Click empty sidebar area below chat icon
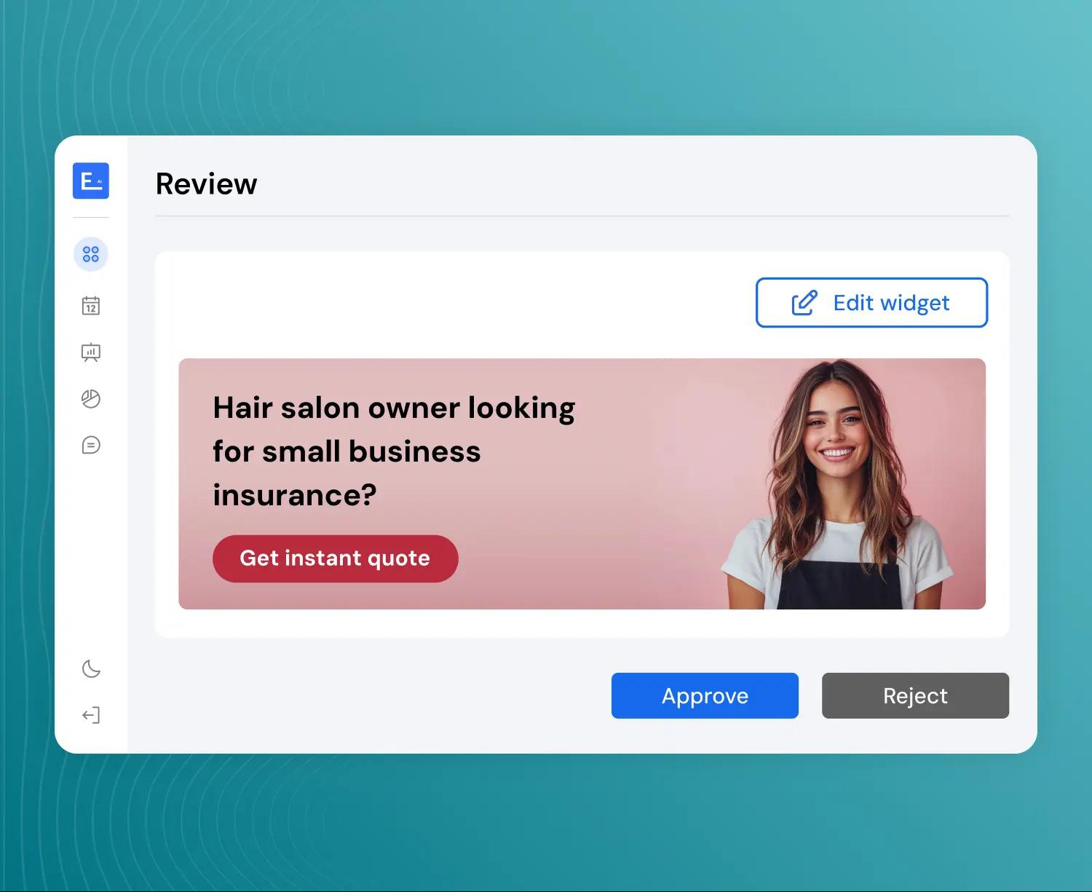 91,553
